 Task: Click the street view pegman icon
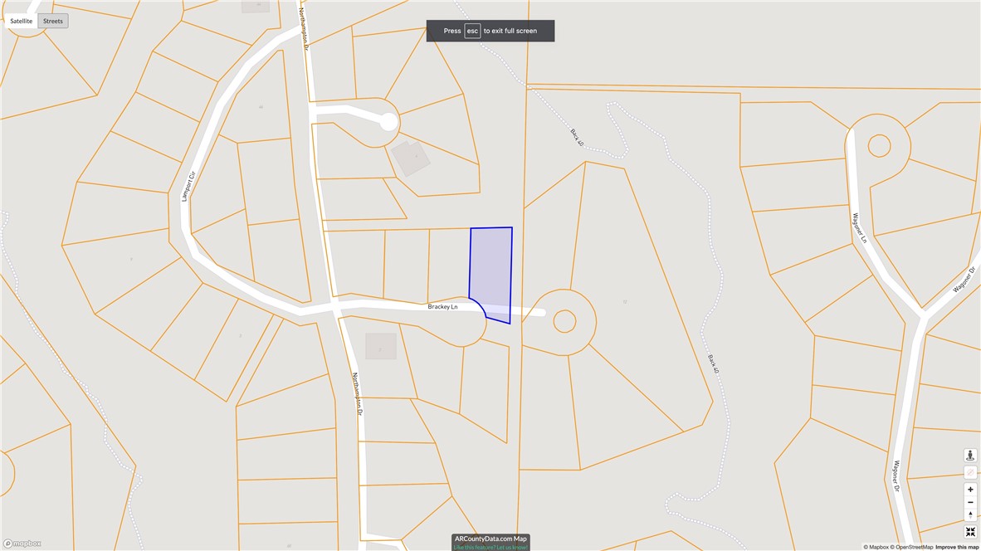(969, 454)
